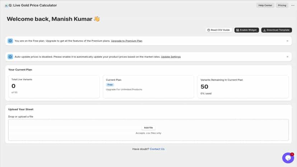Image resolution: width=297 pixels, height=167 pixels.
Task: Dismiss the auto-update disabled banner
Action: pos(287,57)
